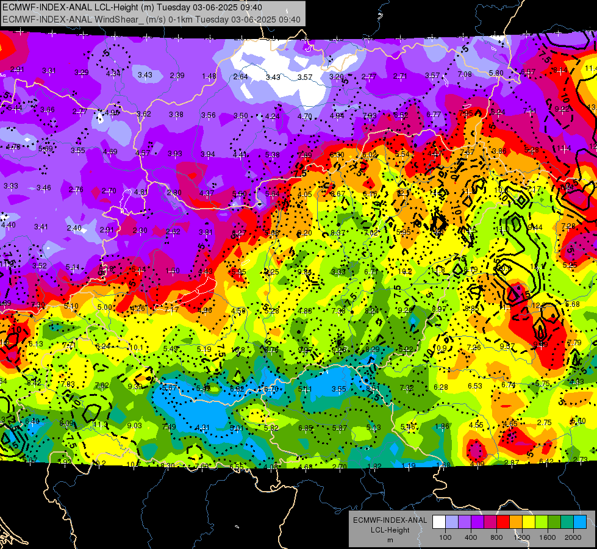This screenshot has width=597, height=549.
Task: Click the 'LCL-Height' legend label
Action: click(390, 530)
